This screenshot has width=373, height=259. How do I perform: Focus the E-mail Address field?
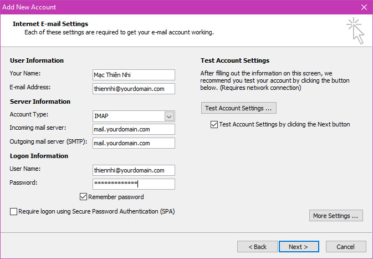click(x=134, y=89)
